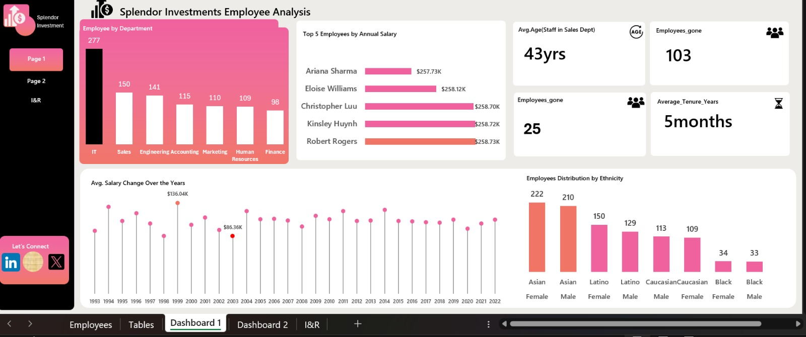Go to previous sheet with left arrow

[x=9, y=324]
